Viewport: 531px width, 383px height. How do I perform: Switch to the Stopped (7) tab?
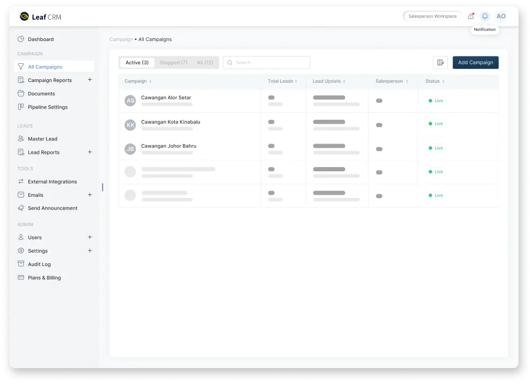173,62
